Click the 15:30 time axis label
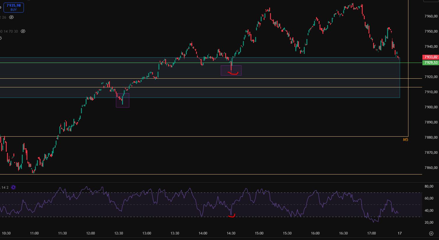This screenshot has height=240, width=439. [287, 233]
